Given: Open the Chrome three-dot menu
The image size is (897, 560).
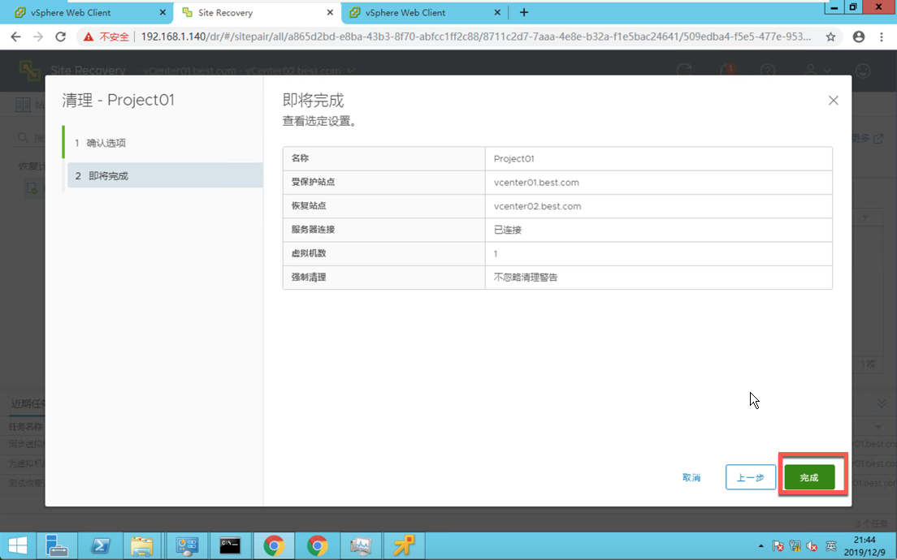Looking at the screenshot, I should pos(881,37).
